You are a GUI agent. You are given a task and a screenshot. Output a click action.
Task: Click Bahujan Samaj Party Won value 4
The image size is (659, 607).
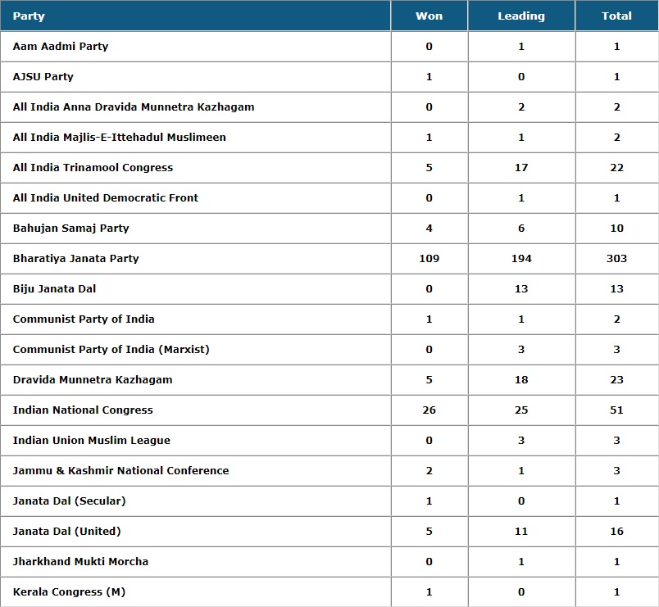(429, 228)
